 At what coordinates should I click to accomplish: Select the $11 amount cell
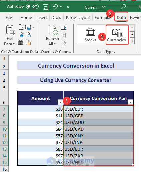pos(40,116)
